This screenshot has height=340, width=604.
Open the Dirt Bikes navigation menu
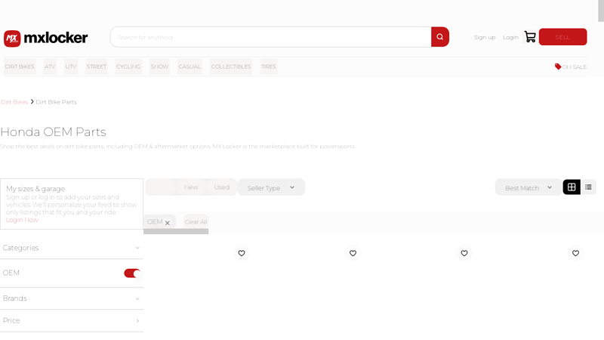[x=20, y=66]
